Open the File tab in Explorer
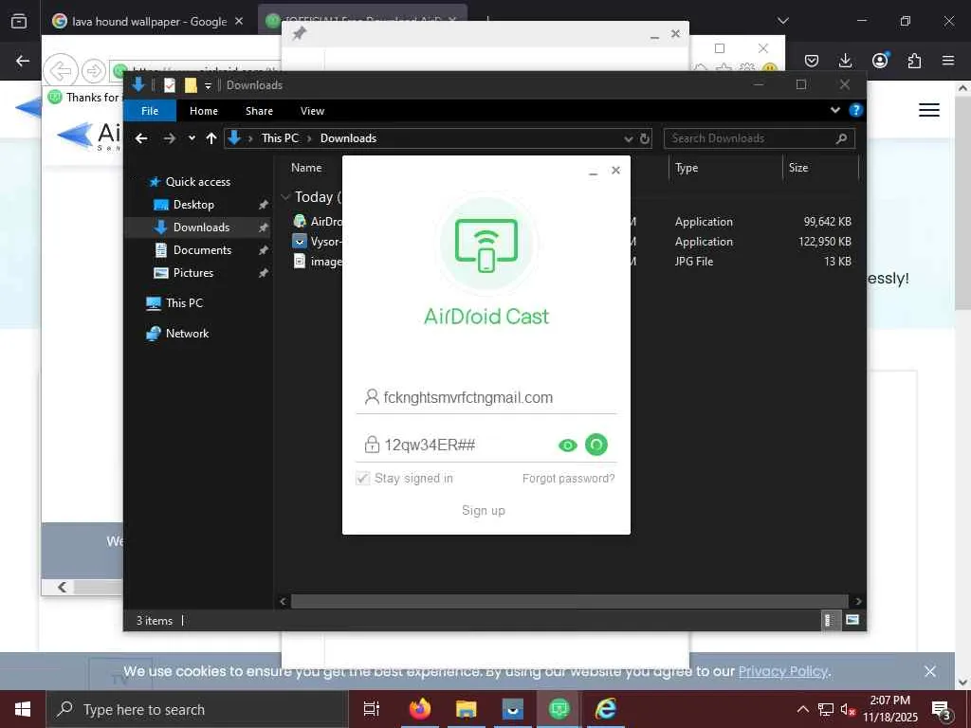This screenshot has width=971, height=728. coord(150,111)
